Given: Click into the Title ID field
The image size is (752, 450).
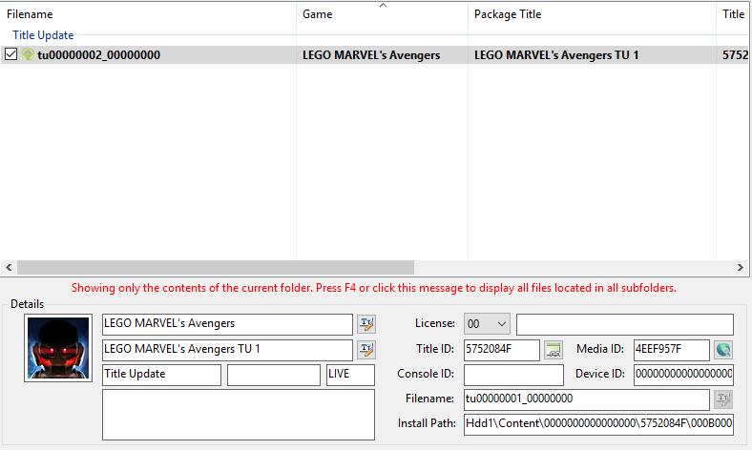Looking at the screenshot, I should tap(501, 350).
